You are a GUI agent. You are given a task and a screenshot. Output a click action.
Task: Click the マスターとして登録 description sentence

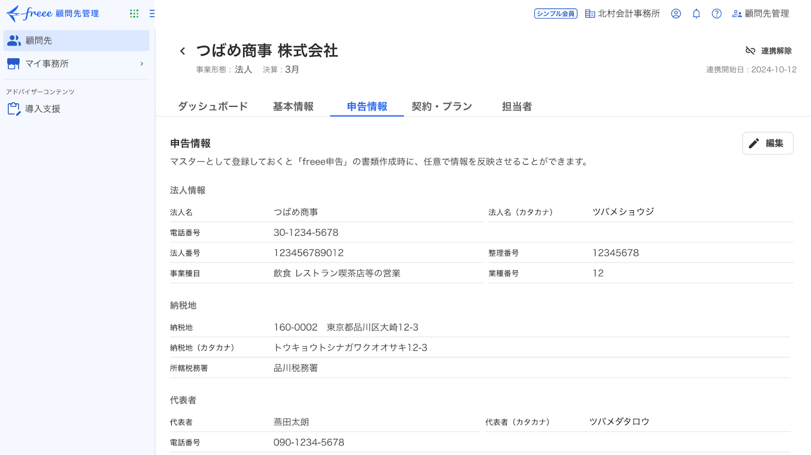(x=380, y=162)
